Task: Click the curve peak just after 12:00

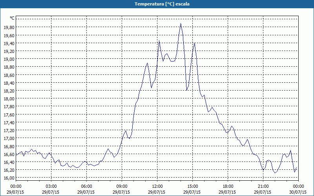Action: pyautogui.click(x=159, y=41)
